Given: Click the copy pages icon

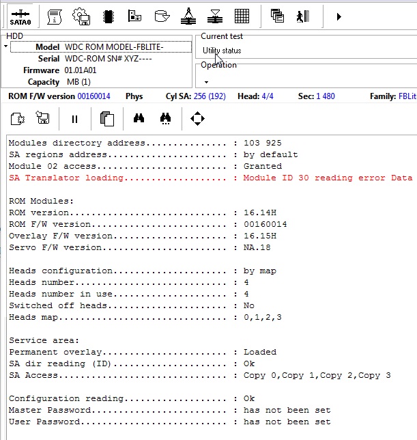Looking at the screenshot, I should pyautogui.click(x=107, y=119).
